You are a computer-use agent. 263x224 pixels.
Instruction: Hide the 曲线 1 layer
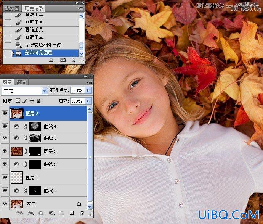coord(5,190)
